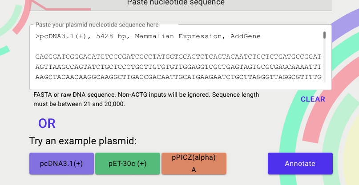Choose the pPICZ(alpha) A example plasmid
Screen dimensions: 359x185
click(194, 164)
